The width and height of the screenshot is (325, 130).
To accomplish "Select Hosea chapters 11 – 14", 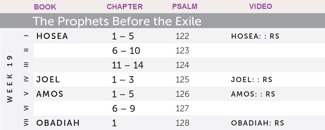I will pyautogui.click(x=128, y=65).
